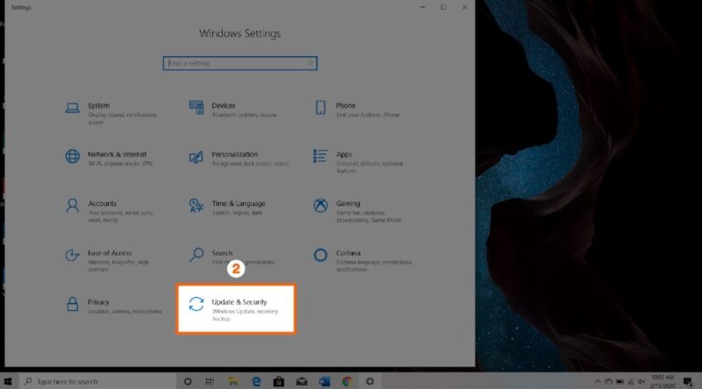Screen dimensions: 702x389
Task: Click the taskbar 'Type here to search' box
Action: click(x=98, y=381)
